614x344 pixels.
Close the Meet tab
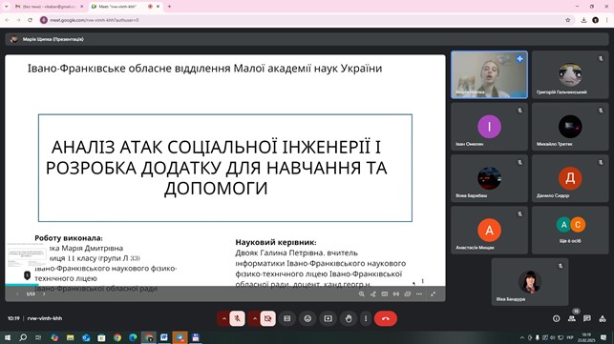158,7
